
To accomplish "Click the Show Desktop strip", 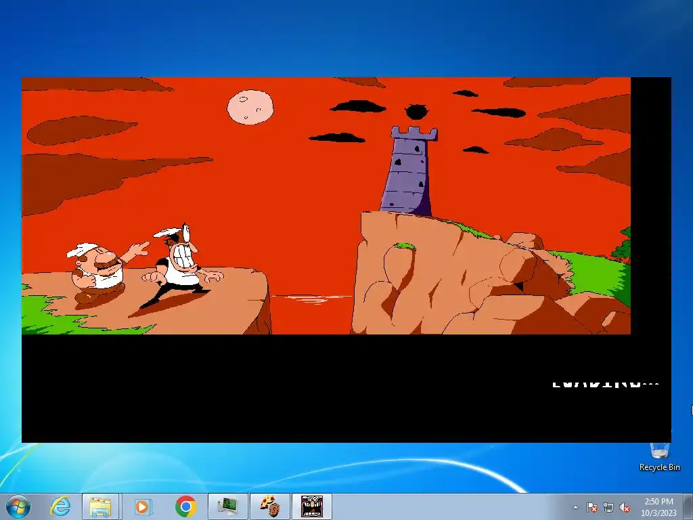I will tap(688, 506).
